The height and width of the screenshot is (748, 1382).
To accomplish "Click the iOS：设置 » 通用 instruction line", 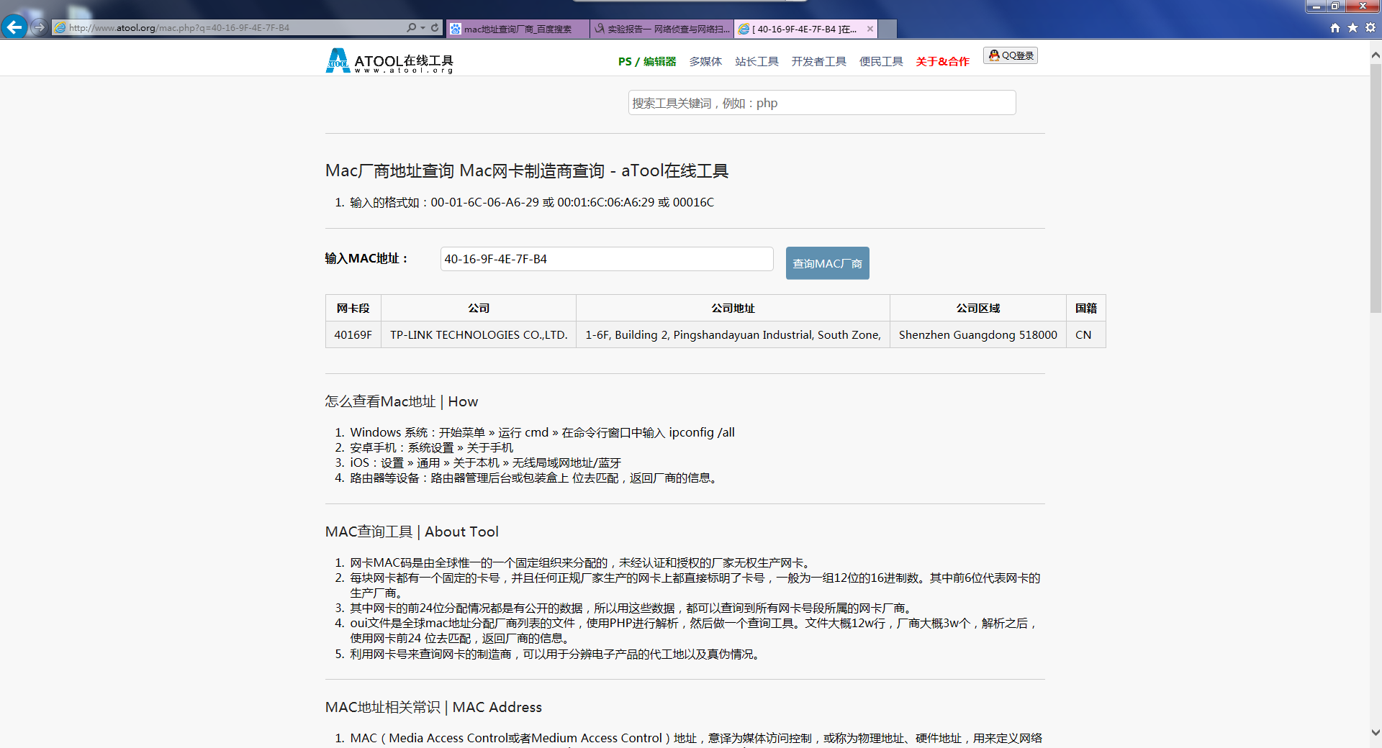I will 486,462.
